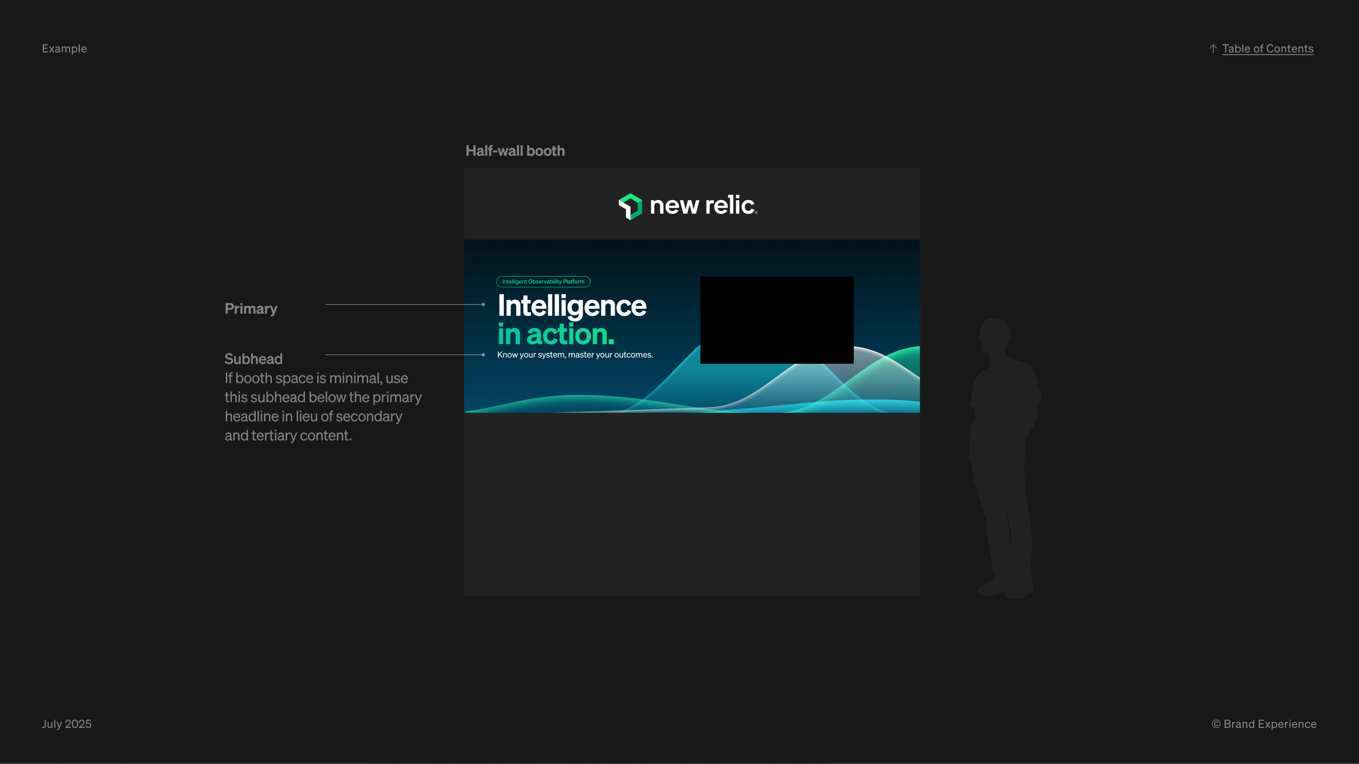Click the callout dot by Primary line
This screenshot has height=764, width=1359.
click(483, 304)
